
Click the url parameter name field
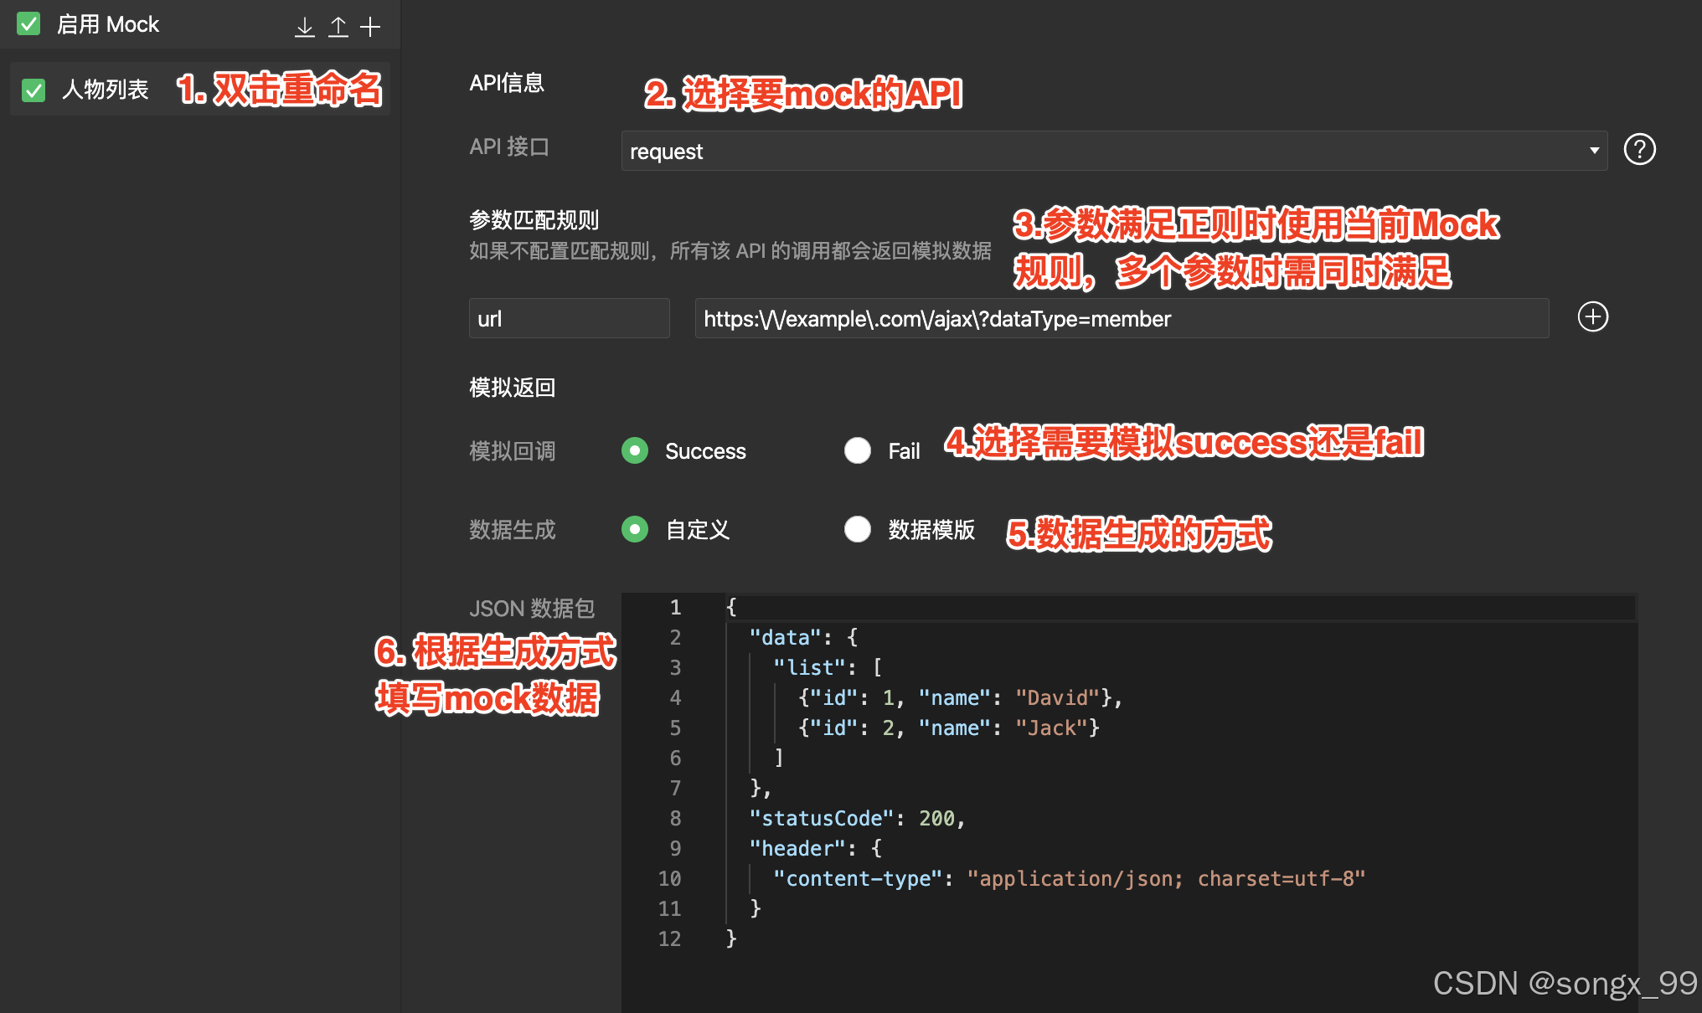click(569, 319)
